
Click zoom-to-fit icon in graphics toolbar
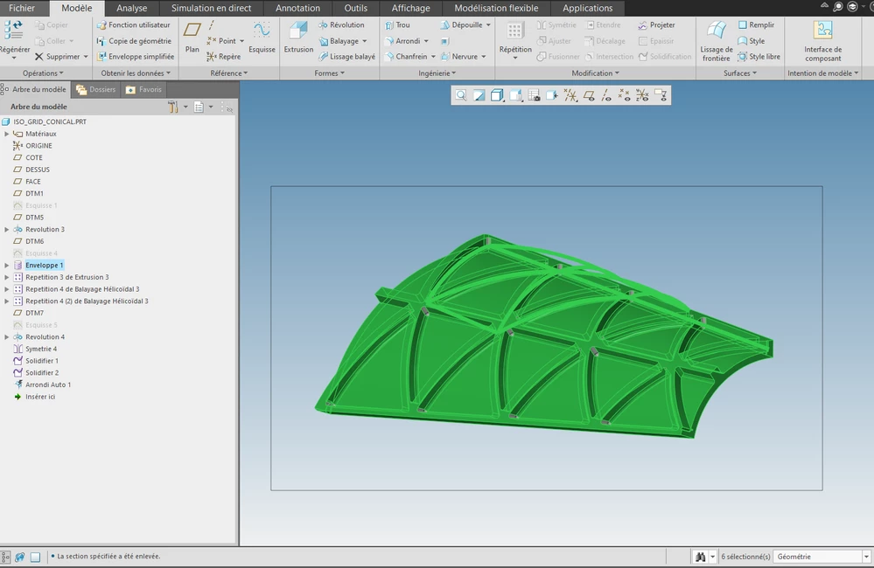click(x=461, y=96)
